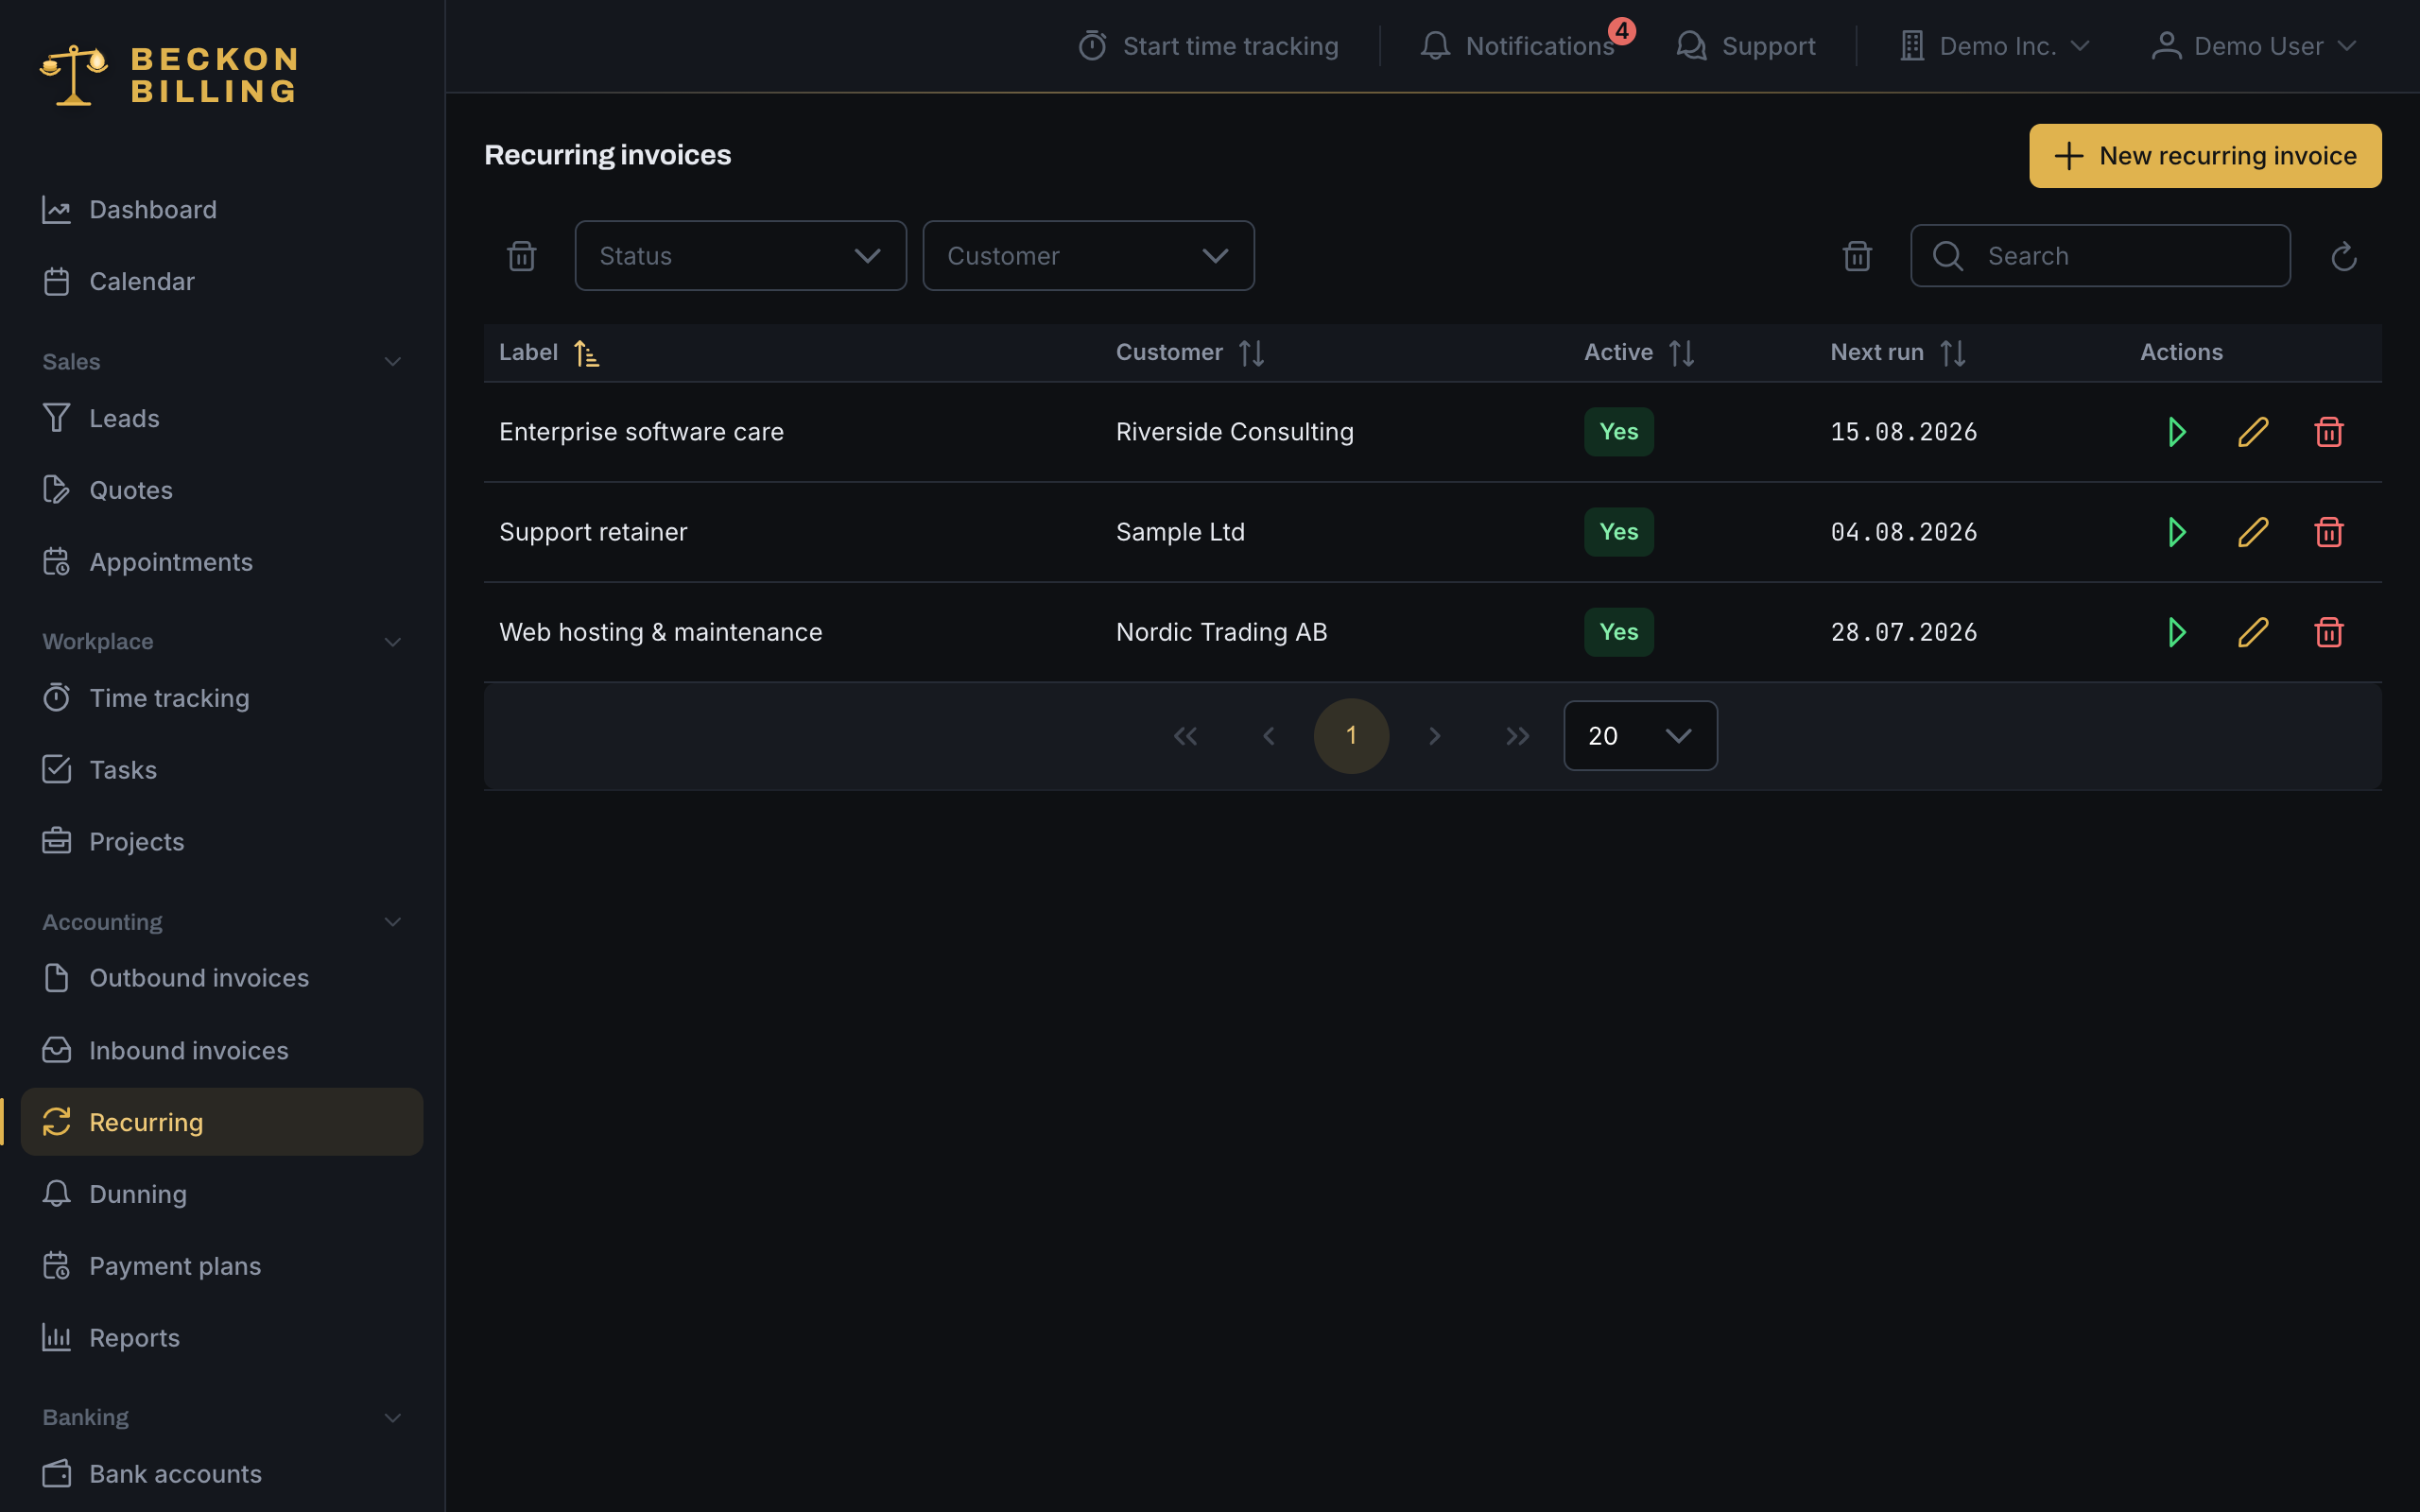Open Outbound invoices
The image size is (2420, 1512).
(x=222, y=978)
